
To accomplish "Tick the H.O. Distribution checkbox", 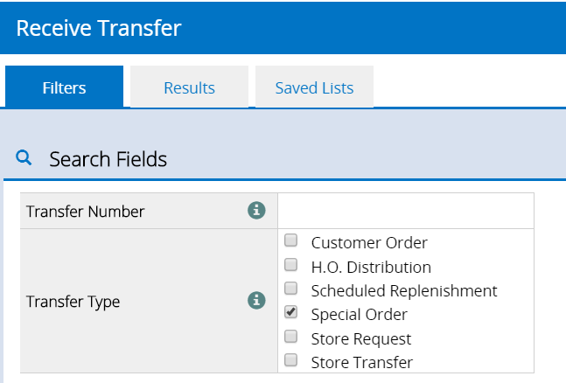I will [x=291, y=265].
